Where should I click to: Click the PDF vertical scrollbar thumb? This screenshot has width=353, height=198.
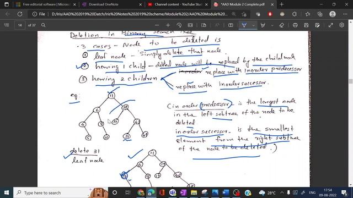pos(351,81)
